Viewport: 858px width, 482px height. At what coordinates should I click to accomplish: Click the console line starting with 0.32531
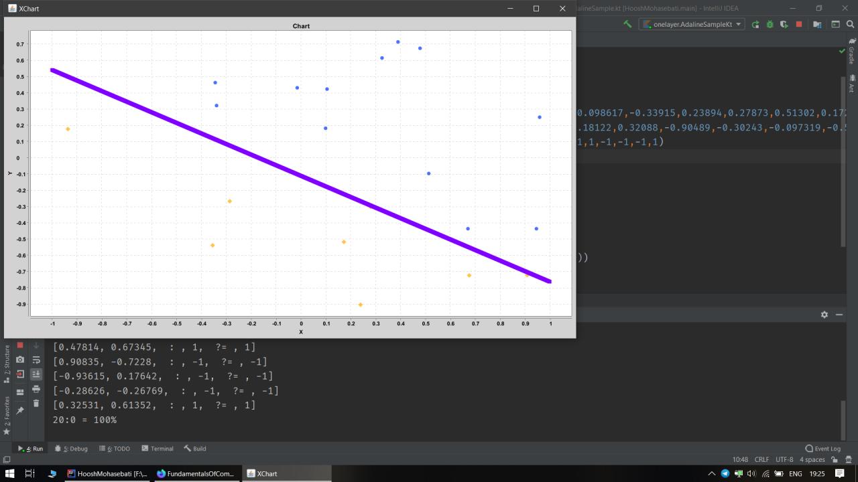coord(154,405)
